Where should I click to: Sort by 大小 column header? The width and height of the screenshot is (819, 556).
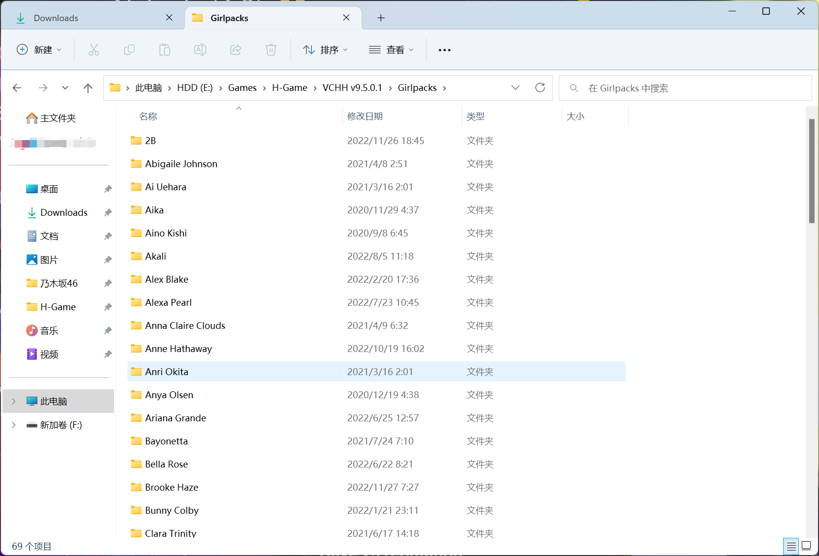576,117
